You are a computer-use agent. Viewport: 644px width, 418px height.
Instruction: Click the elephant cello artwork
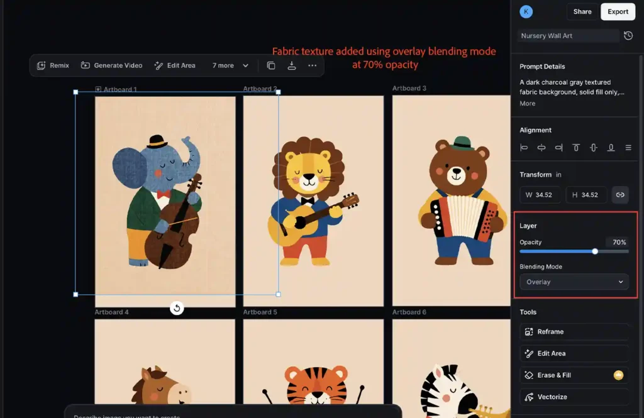coord(158,201)
